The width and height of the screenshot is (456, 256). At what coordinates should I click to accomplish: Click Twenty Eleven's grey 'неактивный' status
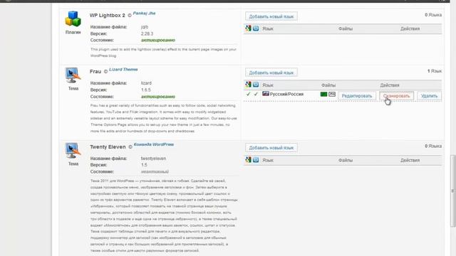155,171
